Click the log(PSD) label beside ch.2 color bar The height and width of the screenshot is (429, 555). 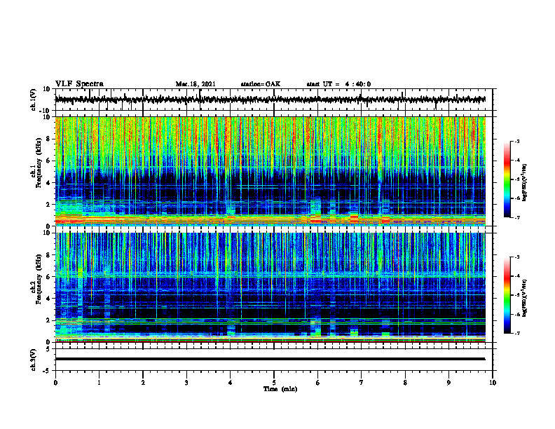pyautogui.click(x=525, y=299)
